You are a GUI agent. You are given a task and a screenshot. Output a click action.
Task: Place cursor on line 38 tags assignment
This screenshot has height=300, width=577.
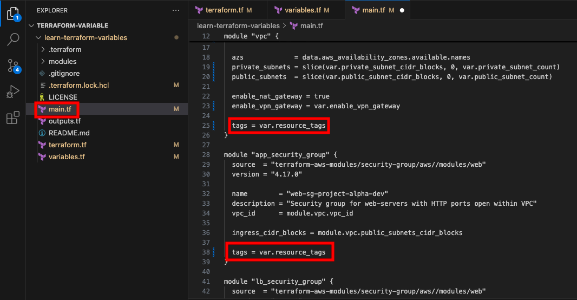(x=279, y=252)
